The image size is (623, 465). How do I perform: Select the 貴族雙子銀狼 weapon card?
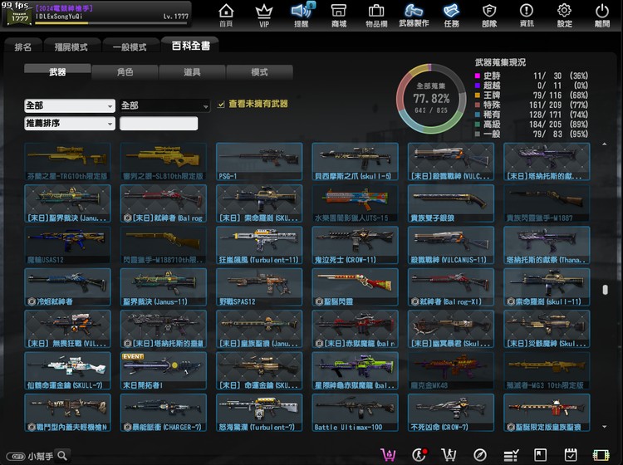(x=450, y=203)
